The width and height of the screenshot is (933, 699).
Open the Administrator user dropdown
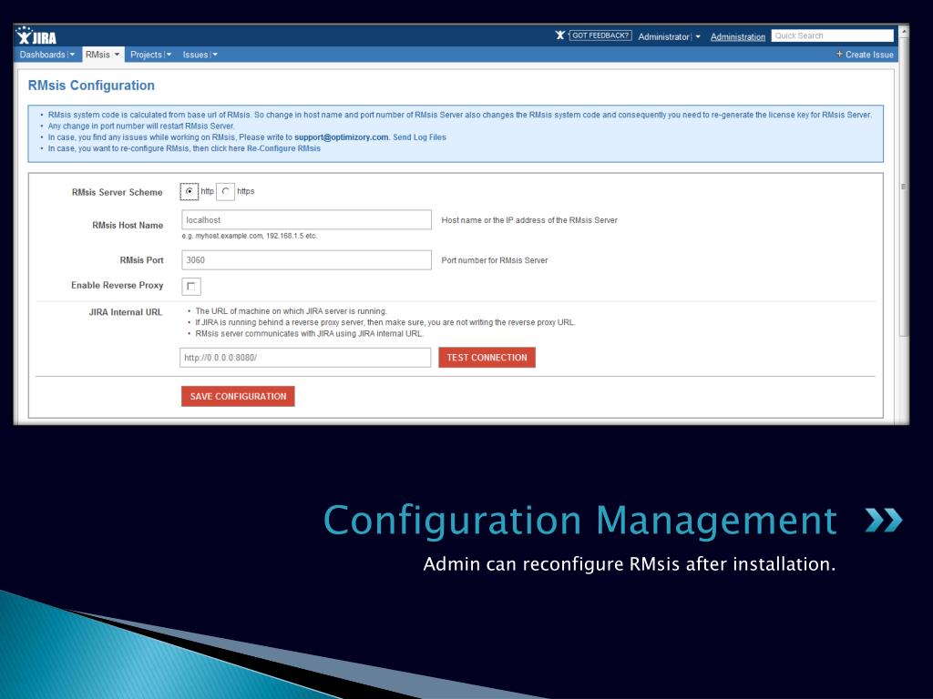click(x=669, y=36)
